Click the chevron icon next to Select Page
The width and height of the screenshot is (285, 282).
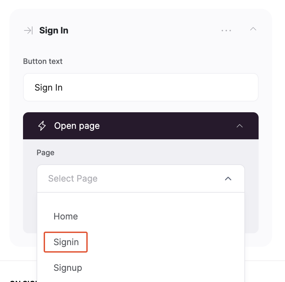[x=228, y=179]
